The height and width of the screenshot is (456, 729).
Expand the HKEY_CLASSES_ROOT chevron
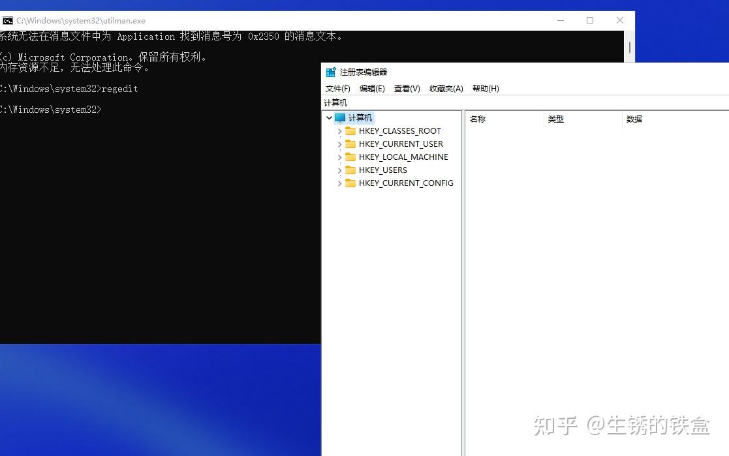click(339, 132)
